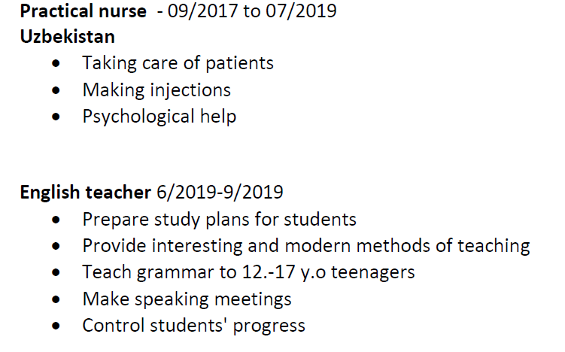This screenshot has height=352, width=565.
Task: Click the "Control students' progress" line
Action: pyautogui.click(x=193, y=326)
